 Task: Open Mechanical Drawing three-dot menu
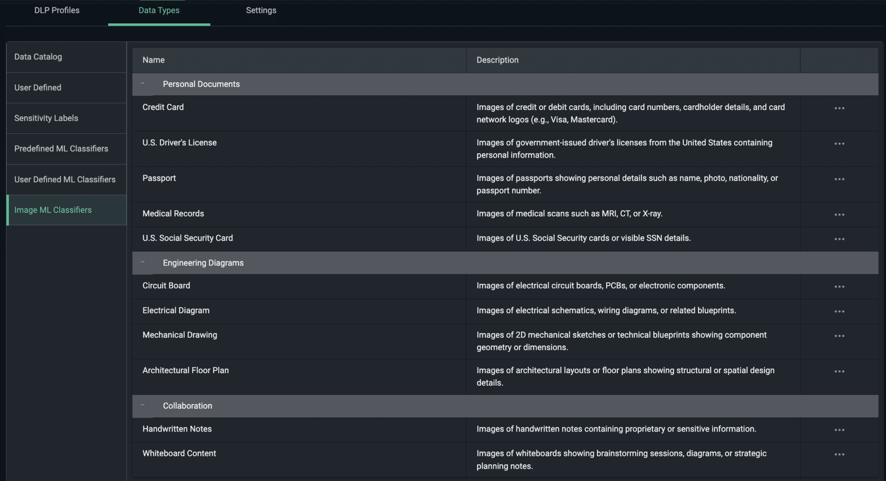tap(839, 336)
